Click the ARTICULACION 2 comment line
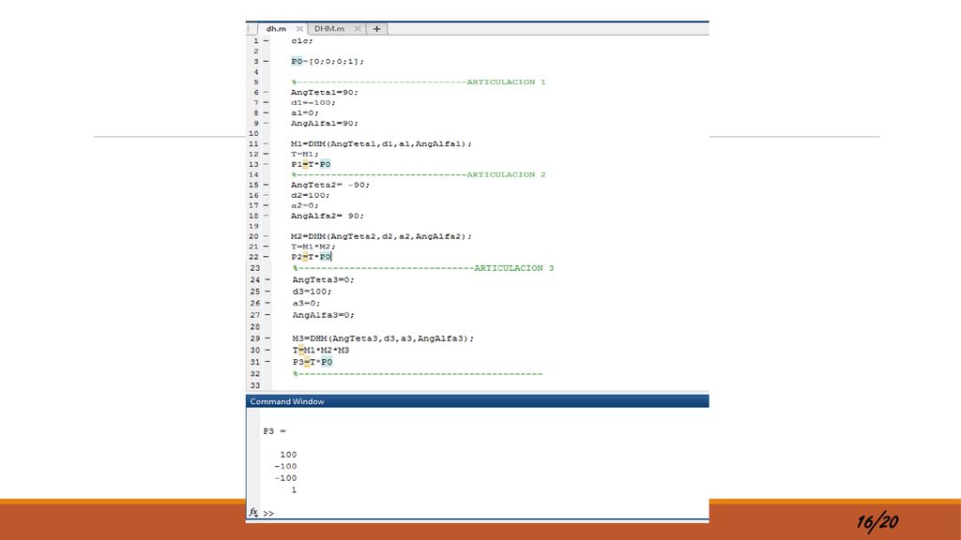The height and width of the screenshot is (540, 961). click(419, 175)
